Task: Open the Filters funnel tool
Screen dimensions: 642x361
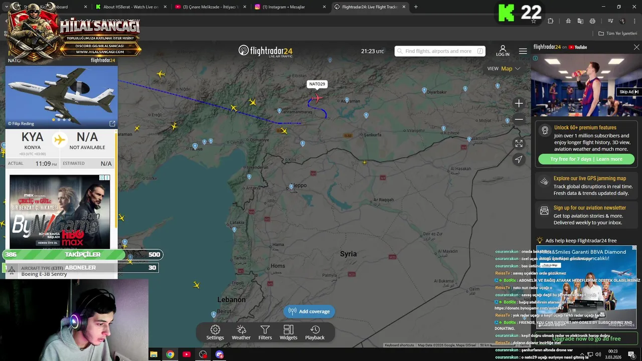Action: pyautogui.click(x=265, y=332)
